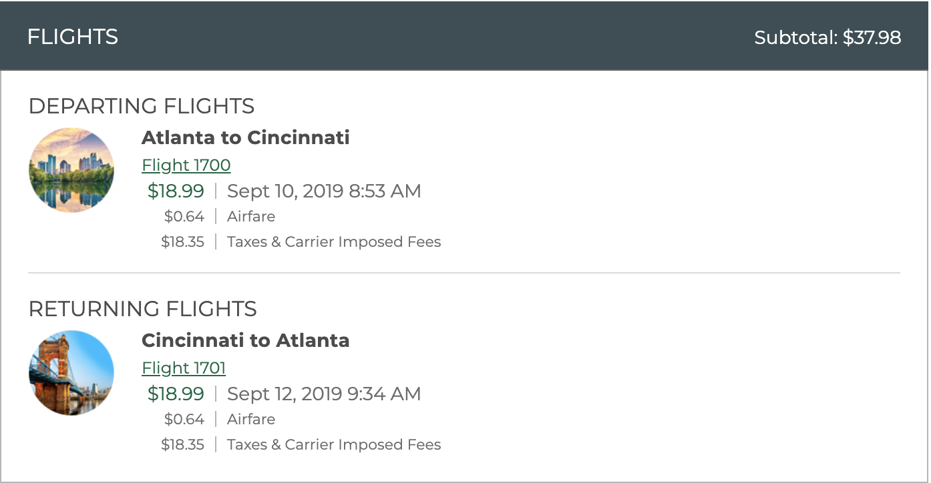
Task: Click the 8:53 AM departure time
Action: 392,191
